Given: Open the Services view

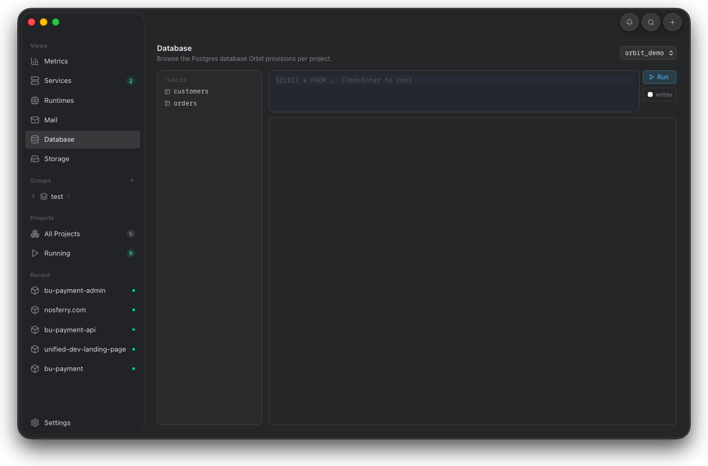Looking at the screenshot, I should tap(82, 80).
